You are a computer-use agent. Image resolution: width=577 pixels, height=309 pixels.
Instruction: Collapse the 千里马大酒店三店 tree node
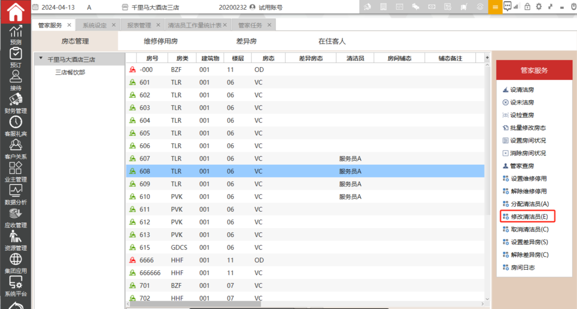pos(41,59)
